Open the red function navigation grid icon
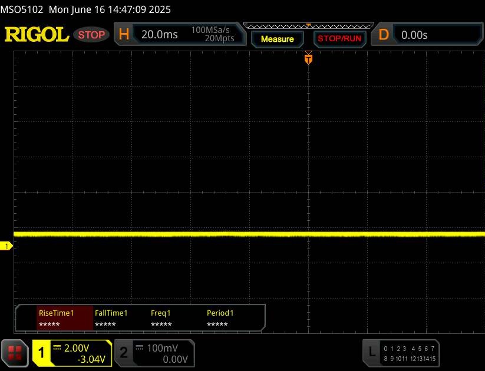This screenshot has height=371, width=485. 15,353
